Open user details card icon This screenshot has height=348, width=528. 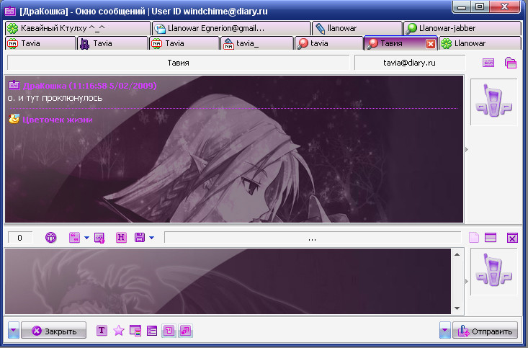pos(488,63)
